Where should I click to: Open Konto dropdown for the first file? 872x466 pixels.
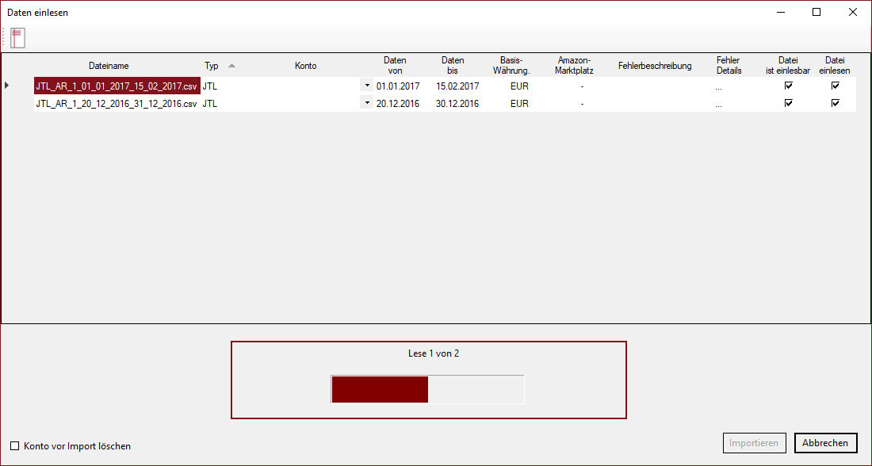(x=366, y=86)
